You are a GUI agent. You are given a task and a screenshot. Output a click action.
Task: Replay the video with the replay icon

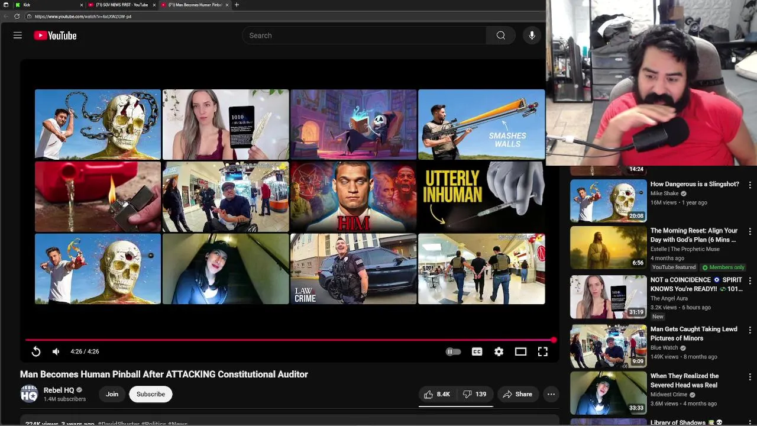click(36, 351)
